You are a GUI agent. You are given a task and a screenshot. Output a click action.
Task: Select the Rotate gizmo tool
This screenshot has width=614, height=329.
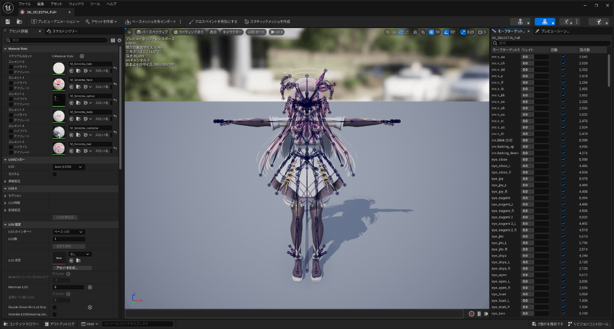pos(401,32)
